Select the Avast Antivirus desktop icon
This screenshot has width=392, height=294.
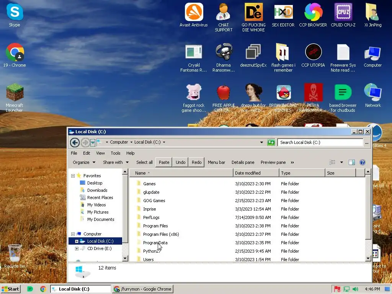coord(193,15)
